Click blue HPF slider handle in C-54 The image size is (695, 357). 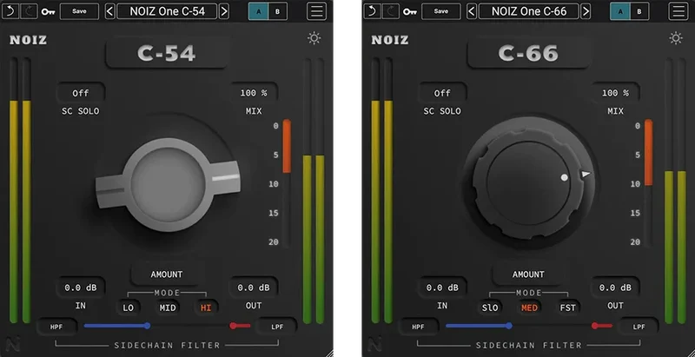pos(147,326)
